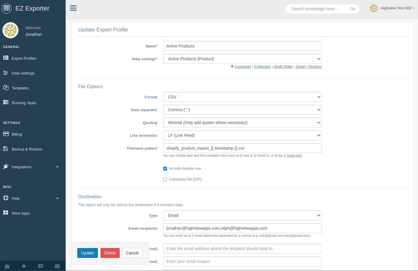This screenshot has width=418, height=271.
Task: Open Export Profiles in the sidebar
Action: point(24,58)
